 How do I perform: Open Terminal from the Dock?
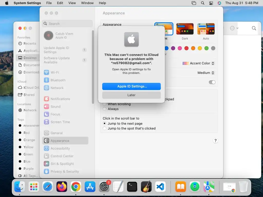point(132,187)
